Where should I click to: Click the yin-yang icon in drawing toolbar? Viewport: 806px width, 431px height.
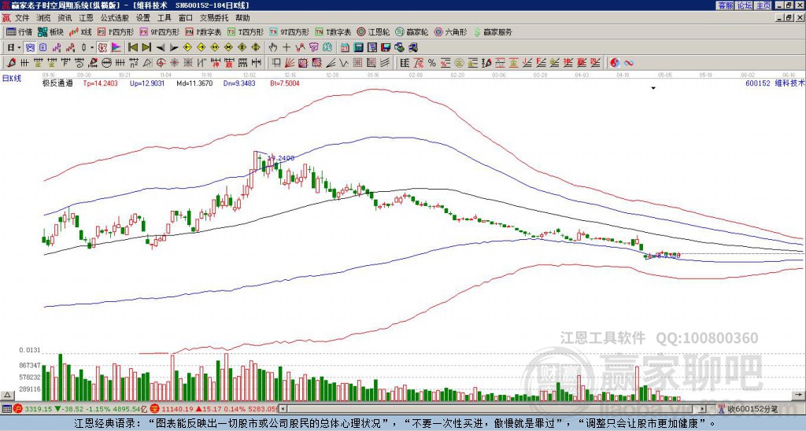tap(615, 62)
